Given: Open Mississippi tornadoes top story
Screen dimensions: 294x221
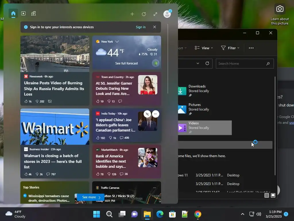Looking at the screenshot, I should (49, 198).
